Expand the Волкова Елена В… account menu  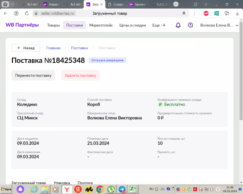pos(219,25)
